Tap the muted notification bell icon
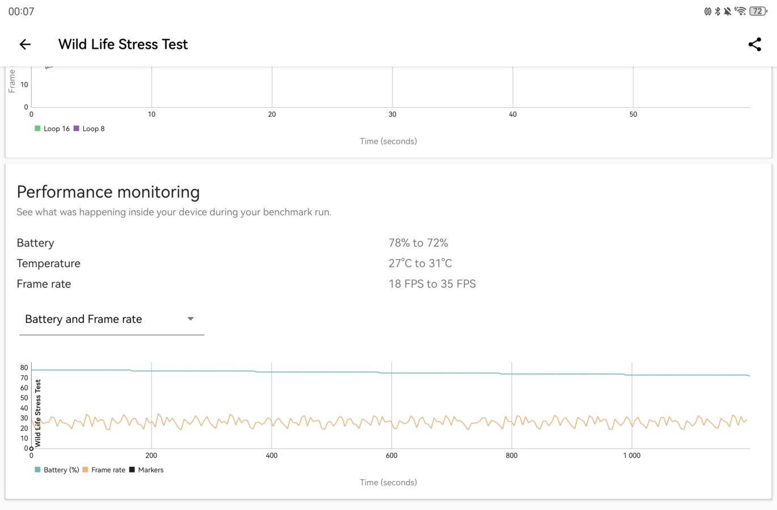The height and width of the screenshot is (510, 777). click(728, 11)
